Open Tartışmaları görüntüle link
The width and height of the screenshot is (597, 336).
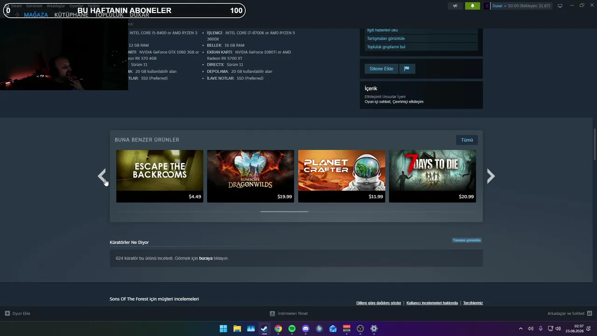point(386,38)
